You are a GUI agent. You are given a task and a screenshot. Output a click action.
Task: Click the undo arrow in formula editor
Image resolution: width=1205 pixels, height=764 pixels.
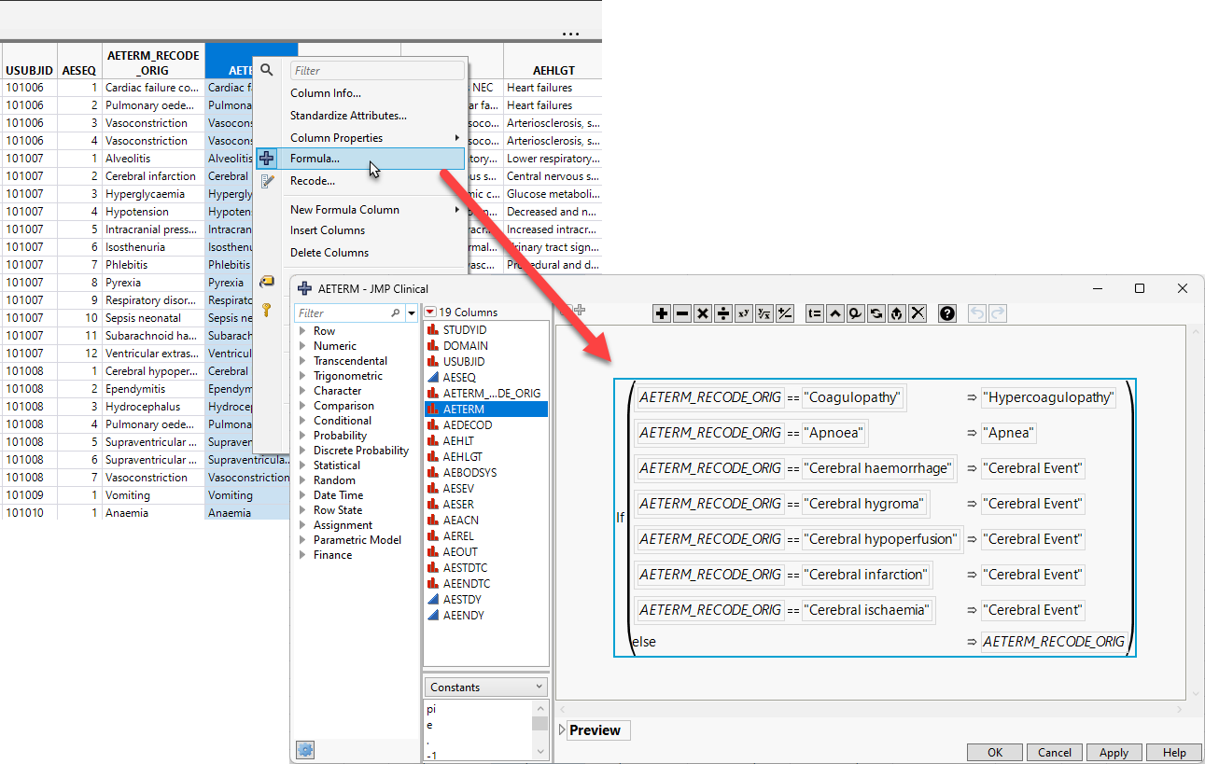click(x=978, y=313)
